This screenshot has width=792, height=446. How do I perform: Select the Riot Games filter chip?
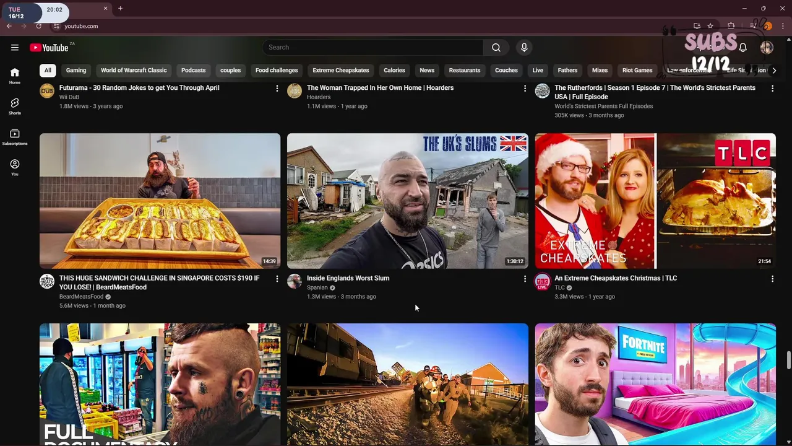(x=637, y=71)
